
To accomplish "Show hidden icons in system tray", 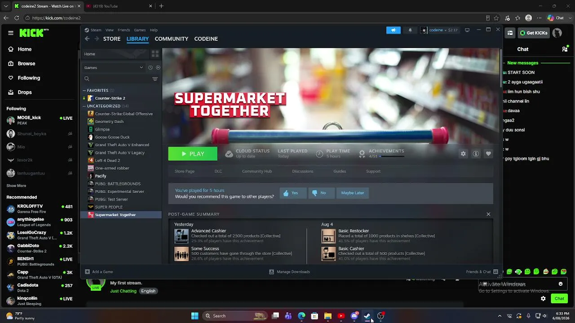I will coord(500,316).
